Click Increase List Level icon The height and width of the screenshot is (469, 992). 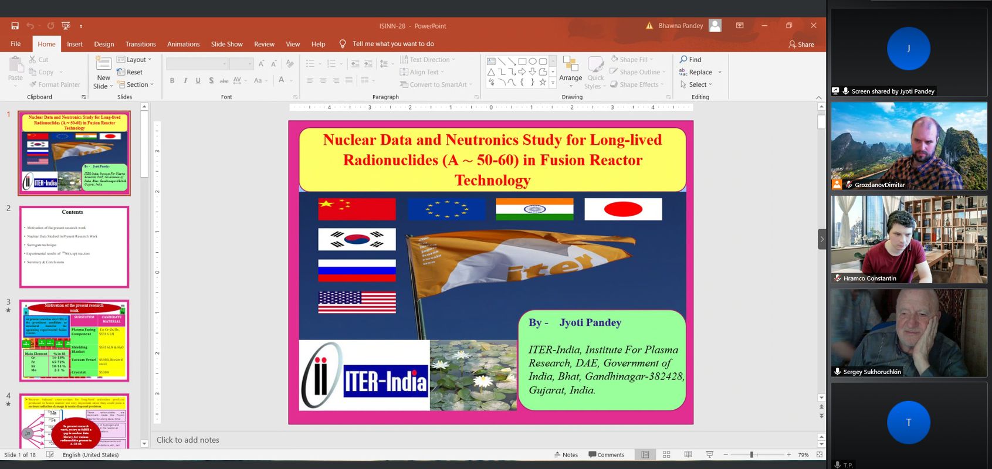pyautogui.click(x=368, y=63)
